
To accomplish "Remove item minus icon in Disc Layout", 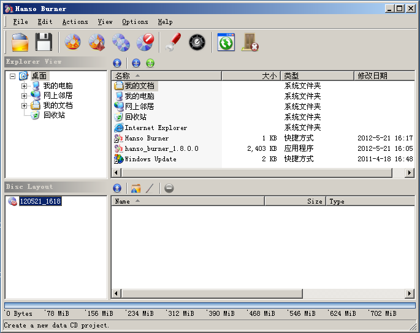I will (169, 188).
